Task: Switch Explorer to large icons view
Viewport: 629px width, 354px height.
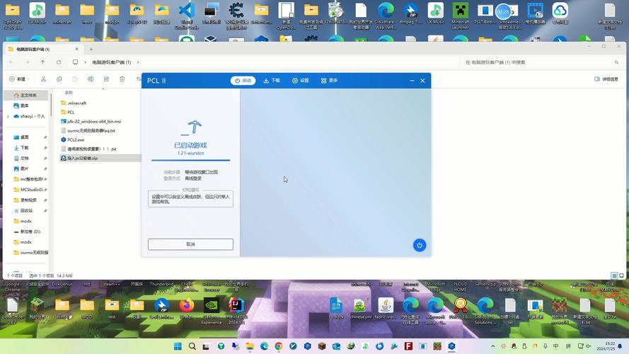Action: point(621,275)
